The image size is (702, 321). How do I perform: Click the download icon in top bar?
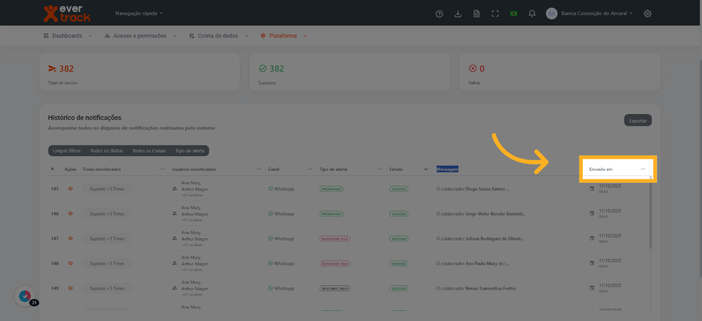pyautogui.click(x=458, y=14)
